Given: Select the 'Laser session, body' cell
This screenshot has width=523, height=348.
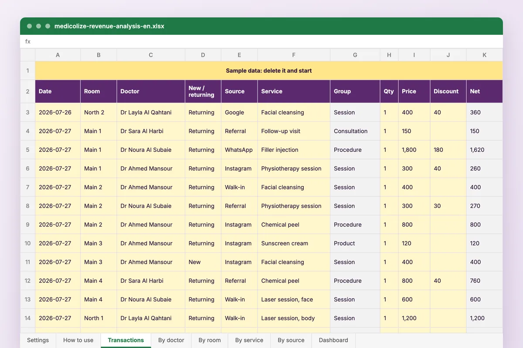Looking at the screenshot, I should [294, 318].
